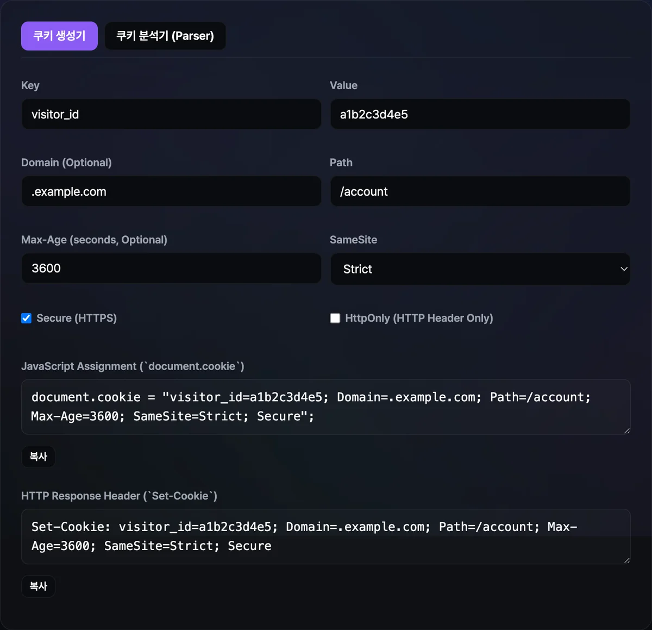Toggle HttpOnly via its text label
Screen dimensions: 652x630
click(419, 318)
